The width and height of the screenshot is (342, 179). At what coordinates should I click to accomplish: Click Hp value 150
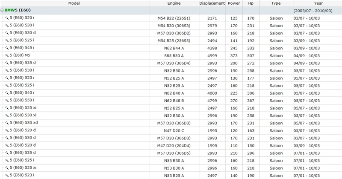(251, 146)
